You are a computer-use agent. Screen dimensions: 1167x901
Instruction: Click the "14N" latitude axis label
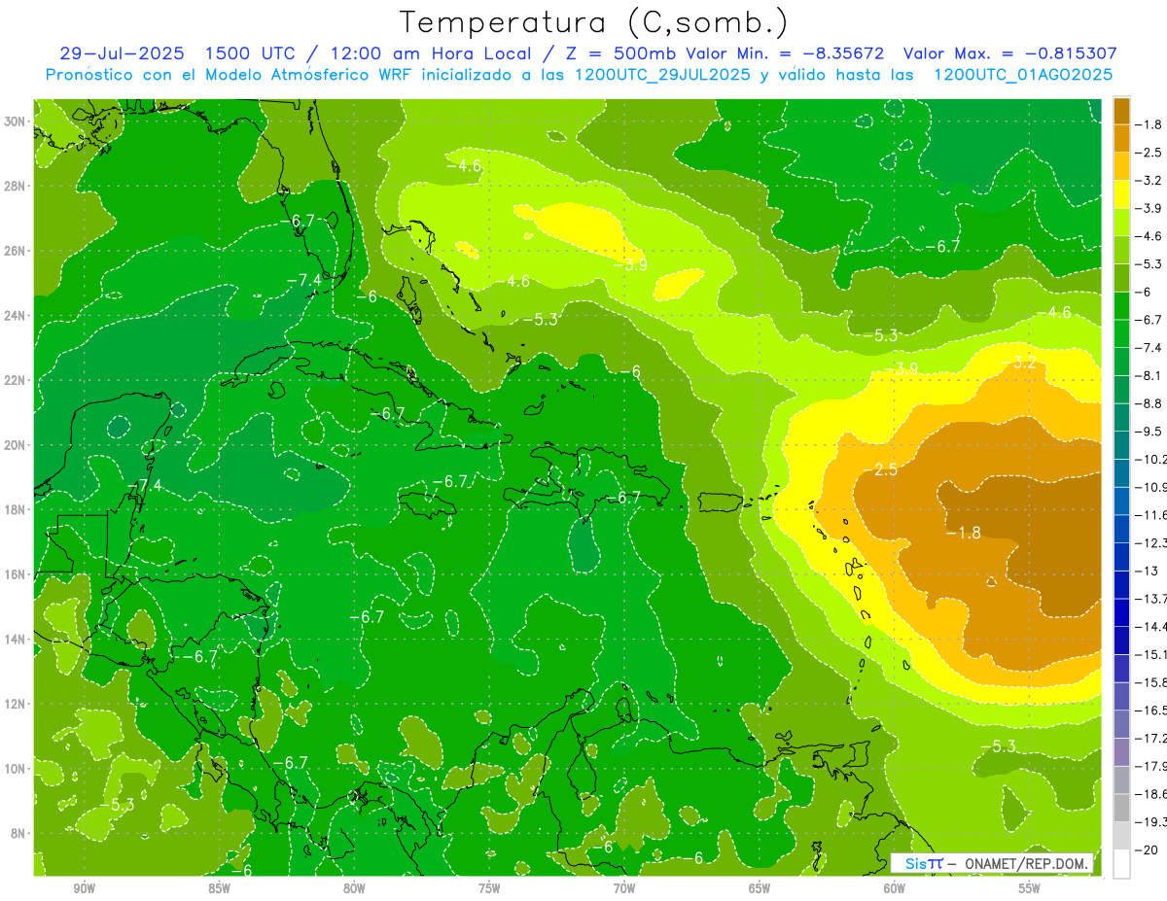(x=17, y=640)
